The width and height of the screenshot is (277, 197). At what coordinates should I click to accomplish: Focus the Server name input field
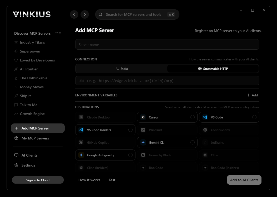(167, 45)
